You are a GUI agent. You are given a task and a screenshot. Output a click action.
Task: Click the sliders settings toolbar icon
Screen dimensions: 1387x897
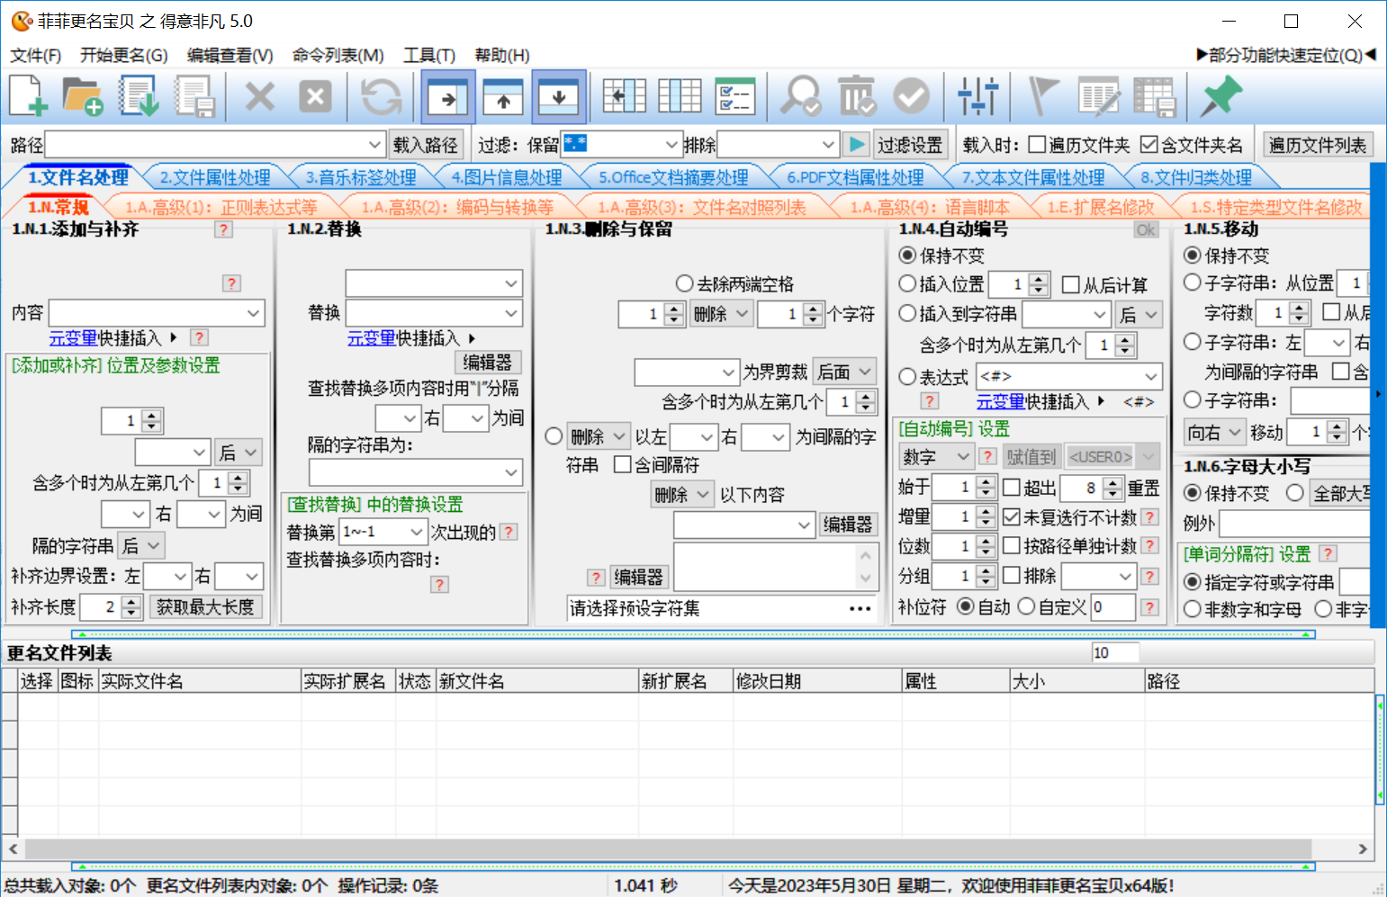point(977,96)
